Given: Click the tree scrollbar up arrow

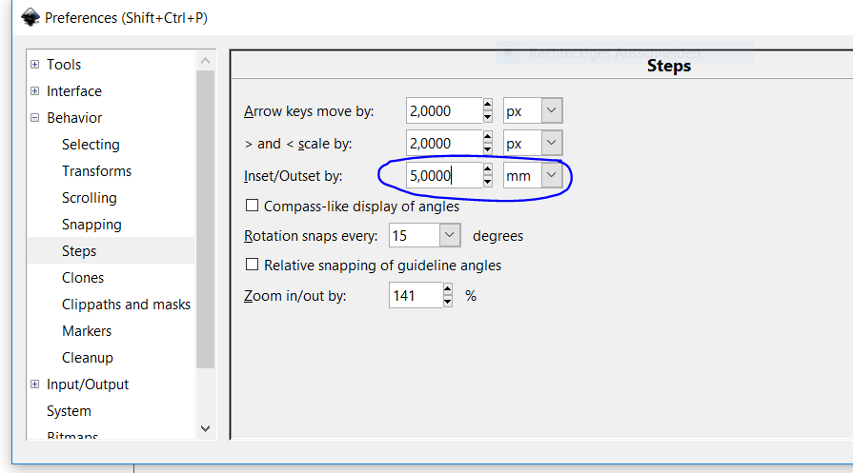Looking at the screenshot, I should click(205, 60).
